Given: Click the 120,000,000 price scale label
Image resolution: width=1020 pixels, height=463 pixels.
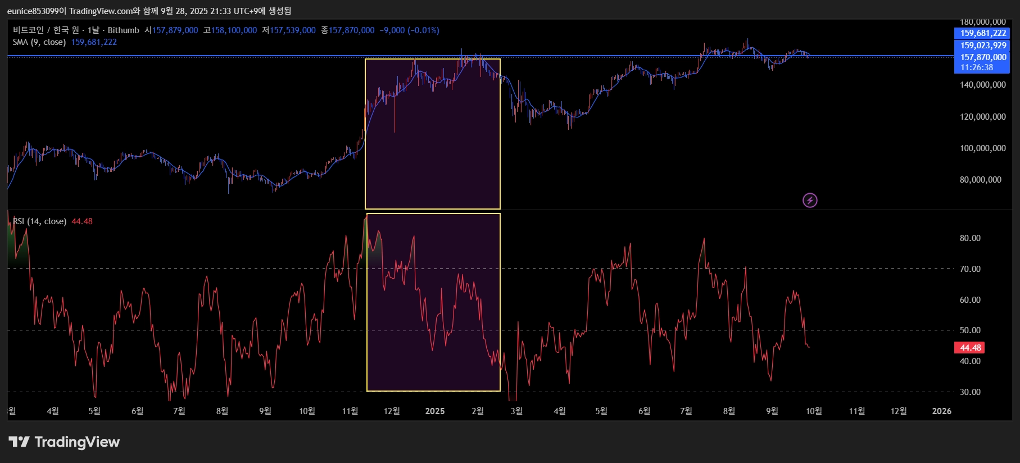Looking at the screenshot, I should (x=983, y=117).
